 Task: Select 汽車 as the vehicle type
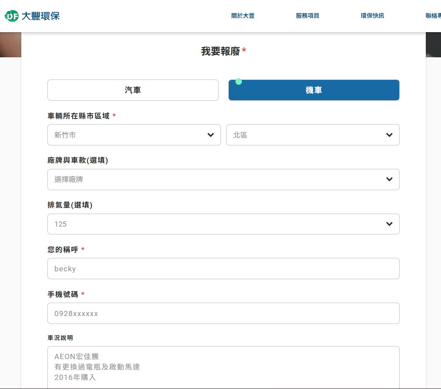(x=133, y=90)
